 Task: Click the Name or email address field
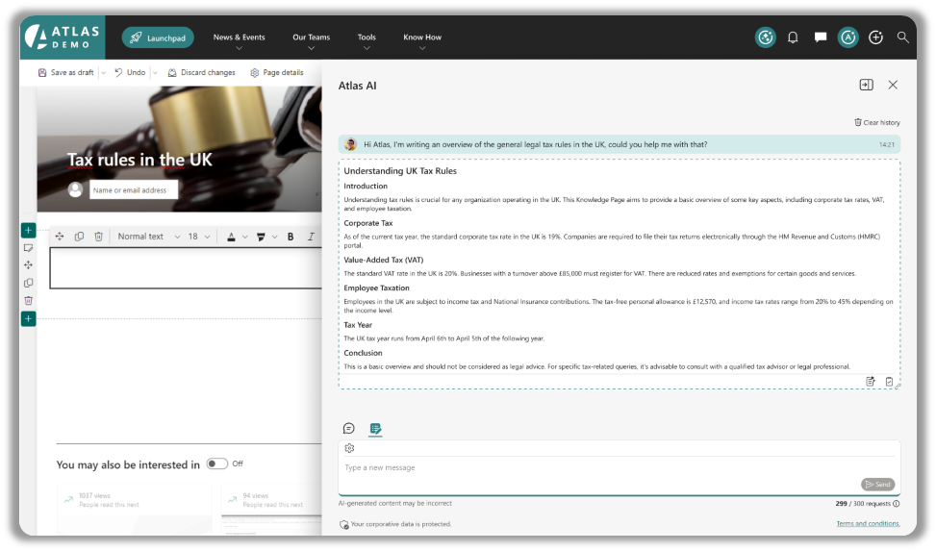click(134, 189)
